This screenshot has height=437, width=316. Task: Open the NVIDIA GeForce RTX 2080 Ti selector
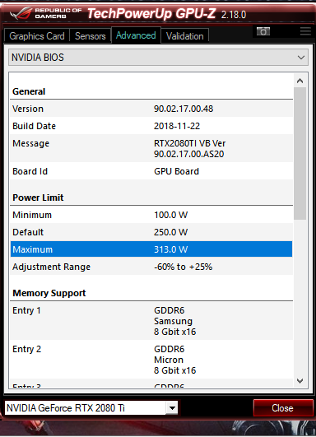click(x=91, y=408)
